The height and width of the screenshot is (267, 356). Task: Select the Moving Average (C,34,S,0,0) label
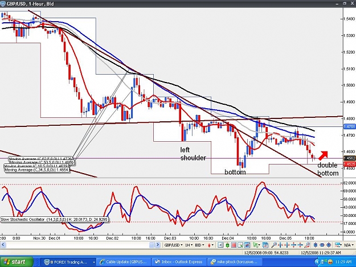click(36, 170)
